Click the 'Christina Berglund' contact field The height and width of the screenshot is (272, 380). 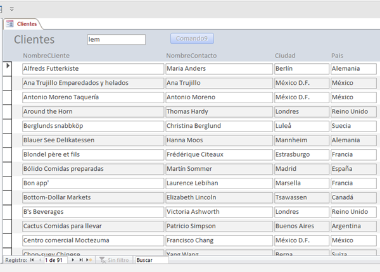click(219, 126)
